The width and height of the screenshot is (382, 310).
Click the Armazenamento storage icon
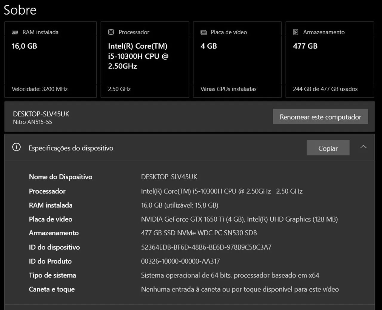(295, 32)
